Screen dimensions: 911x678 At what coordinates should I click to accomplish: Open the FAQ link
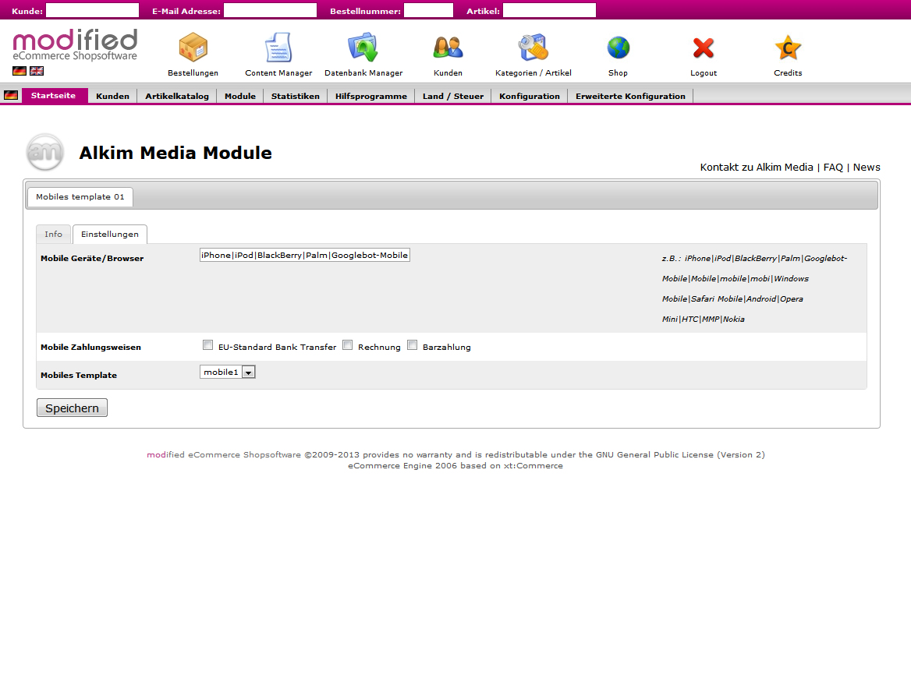pos(833,168)
